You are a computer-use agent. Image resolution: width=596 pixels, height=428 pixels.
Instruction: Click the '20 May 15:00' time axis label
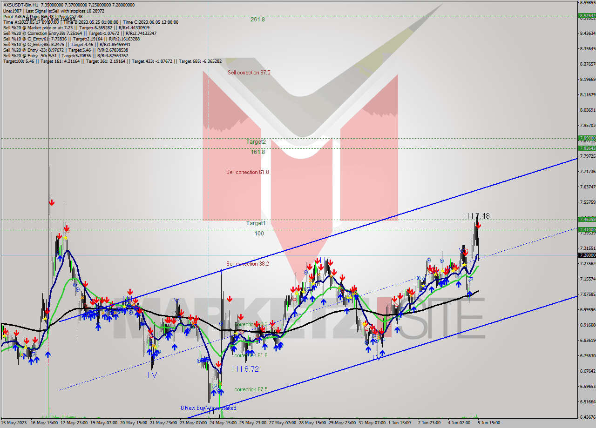134,423
